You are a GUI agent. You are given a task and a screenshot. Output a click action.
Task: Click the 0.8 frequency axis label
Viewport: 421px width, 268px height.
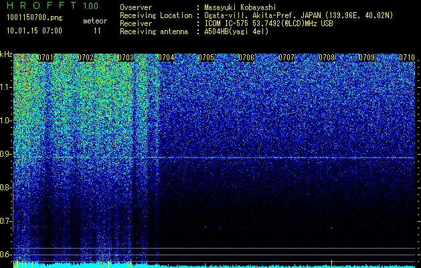tap(6, 188)
